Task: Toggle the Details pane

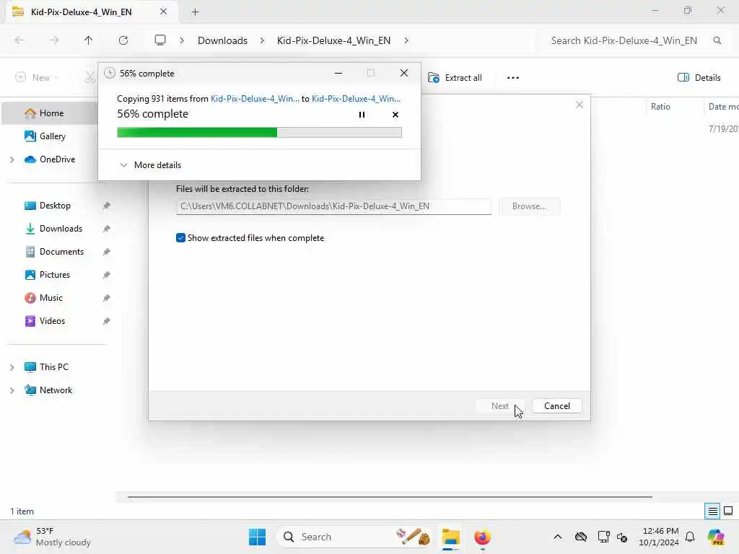Action: [x=699, y=78]
